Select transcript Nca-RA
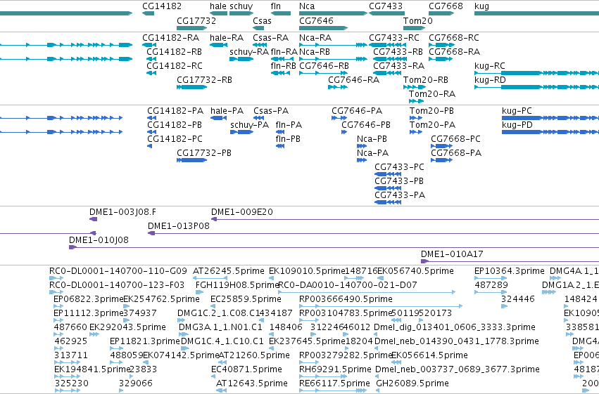Image resolution: width=599 pixels, height=394 pixels. [x=315, y=38]
